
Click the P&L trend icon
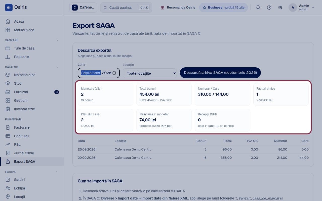coord(8,144)
